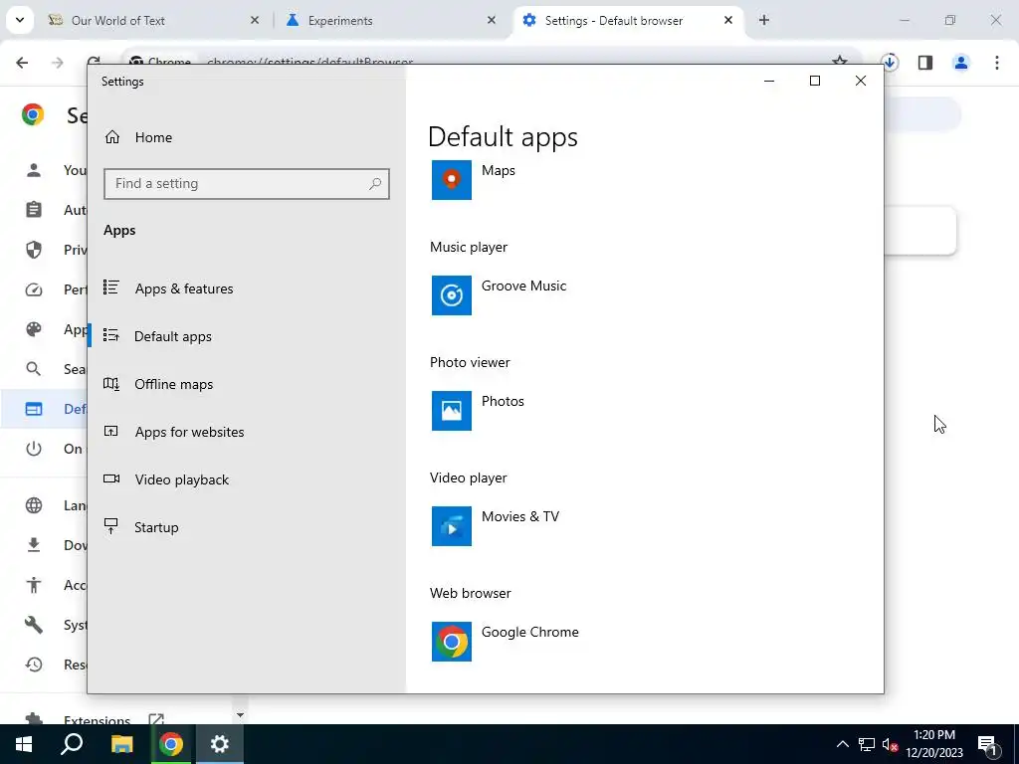Click the Startup icon in sidebar

[111, 526]
